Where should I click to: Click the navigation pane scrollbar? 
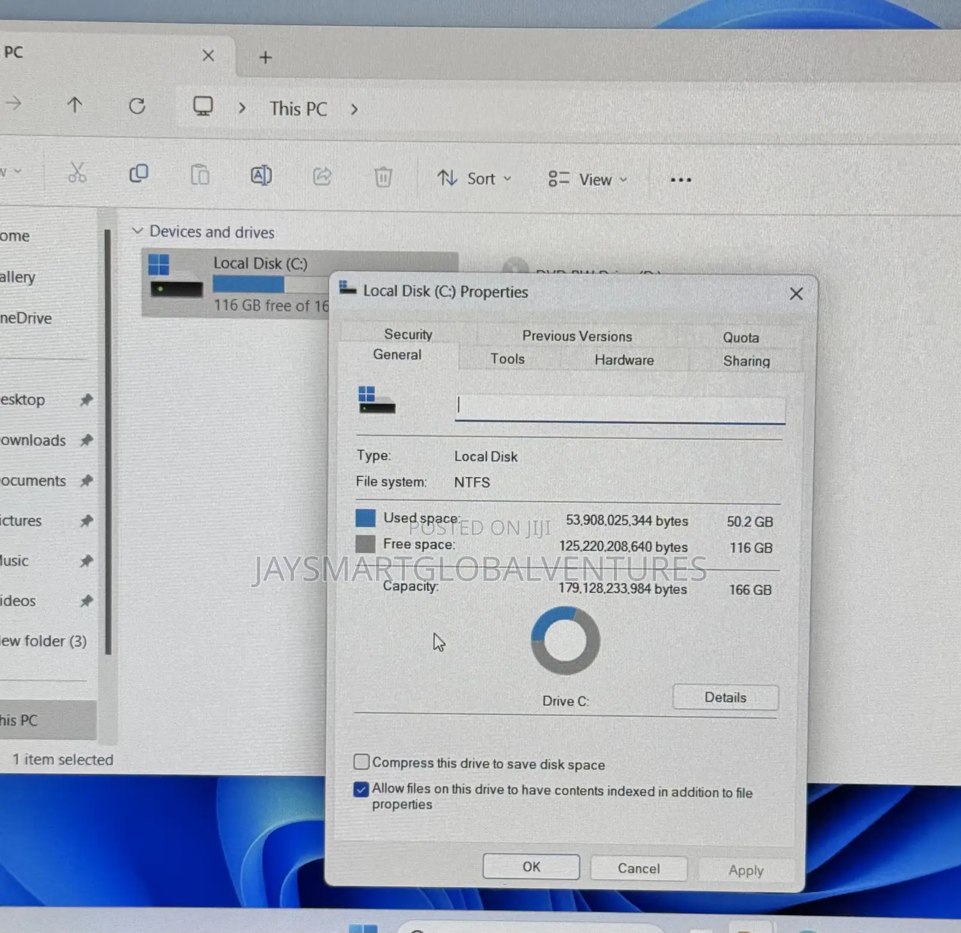108,442
